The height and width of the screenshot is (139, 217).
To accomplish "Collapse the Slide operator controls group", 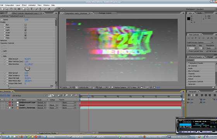I will pos(2,56).
